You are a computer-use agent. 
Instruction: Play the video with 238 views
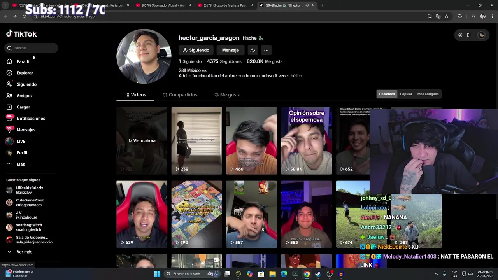point(196,141)
